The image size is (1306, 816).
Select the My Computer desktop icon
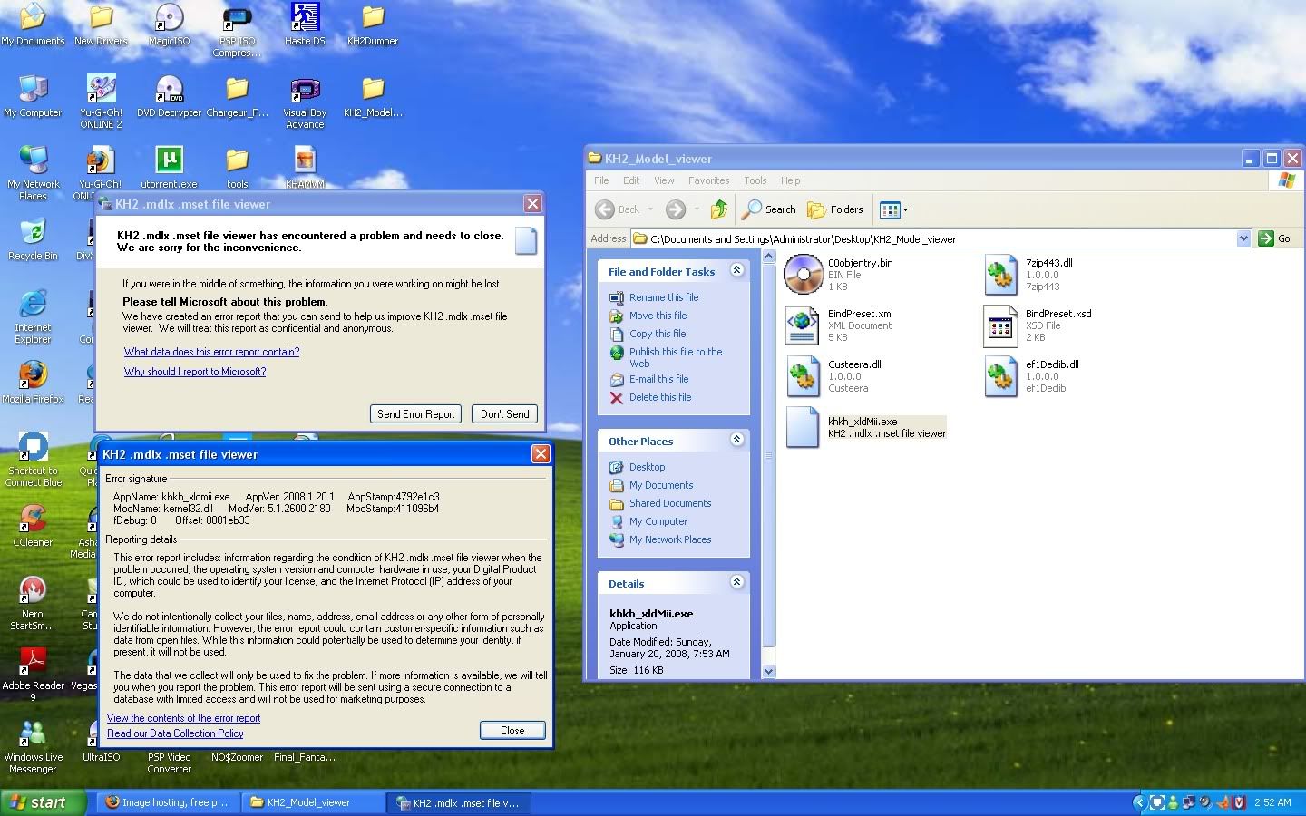point(33,96)
